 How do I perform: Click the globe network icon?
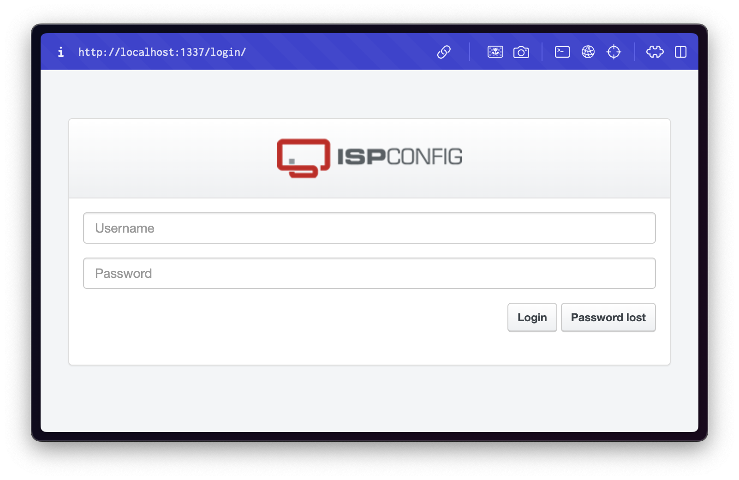point(588,52)
